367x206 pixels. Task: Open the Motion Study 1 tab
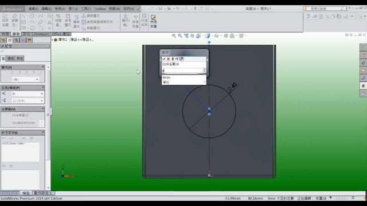click(x=44, y=193)
